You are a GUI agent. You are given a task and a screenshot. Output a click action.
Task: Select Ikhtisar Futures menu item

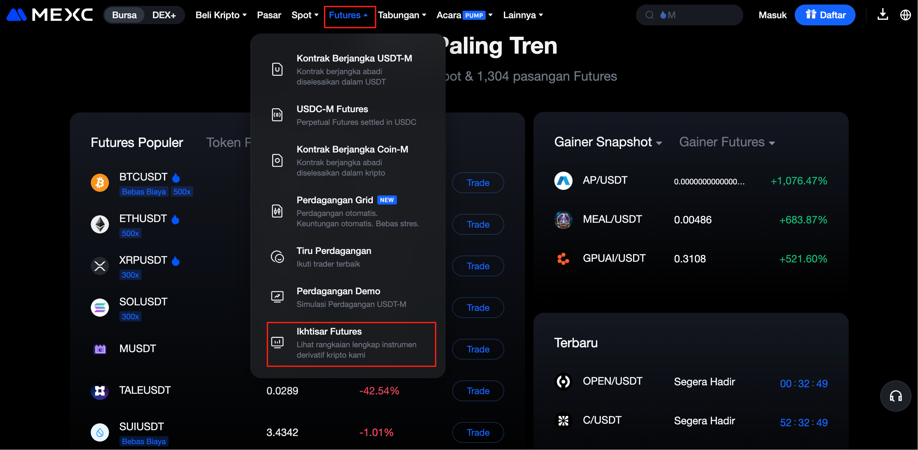(x=351, y=344)
